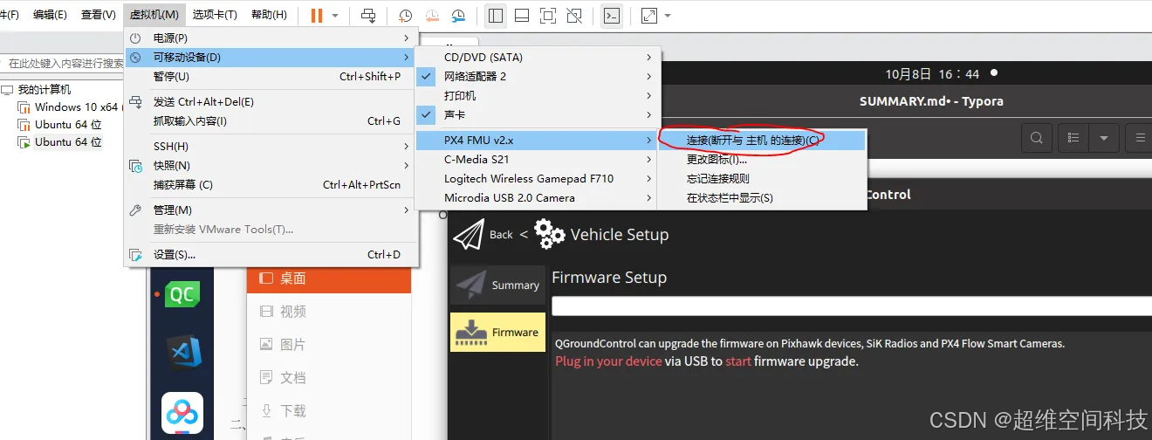Click the revert snapshot toolbar icon

point(432,16)
